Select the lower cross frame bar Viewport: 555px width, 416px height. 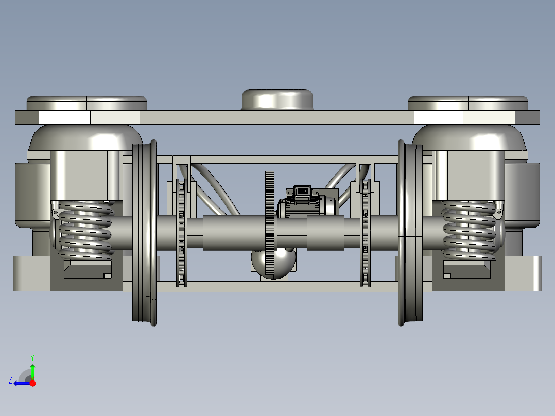pyautogui.click(x=277, y=287)
